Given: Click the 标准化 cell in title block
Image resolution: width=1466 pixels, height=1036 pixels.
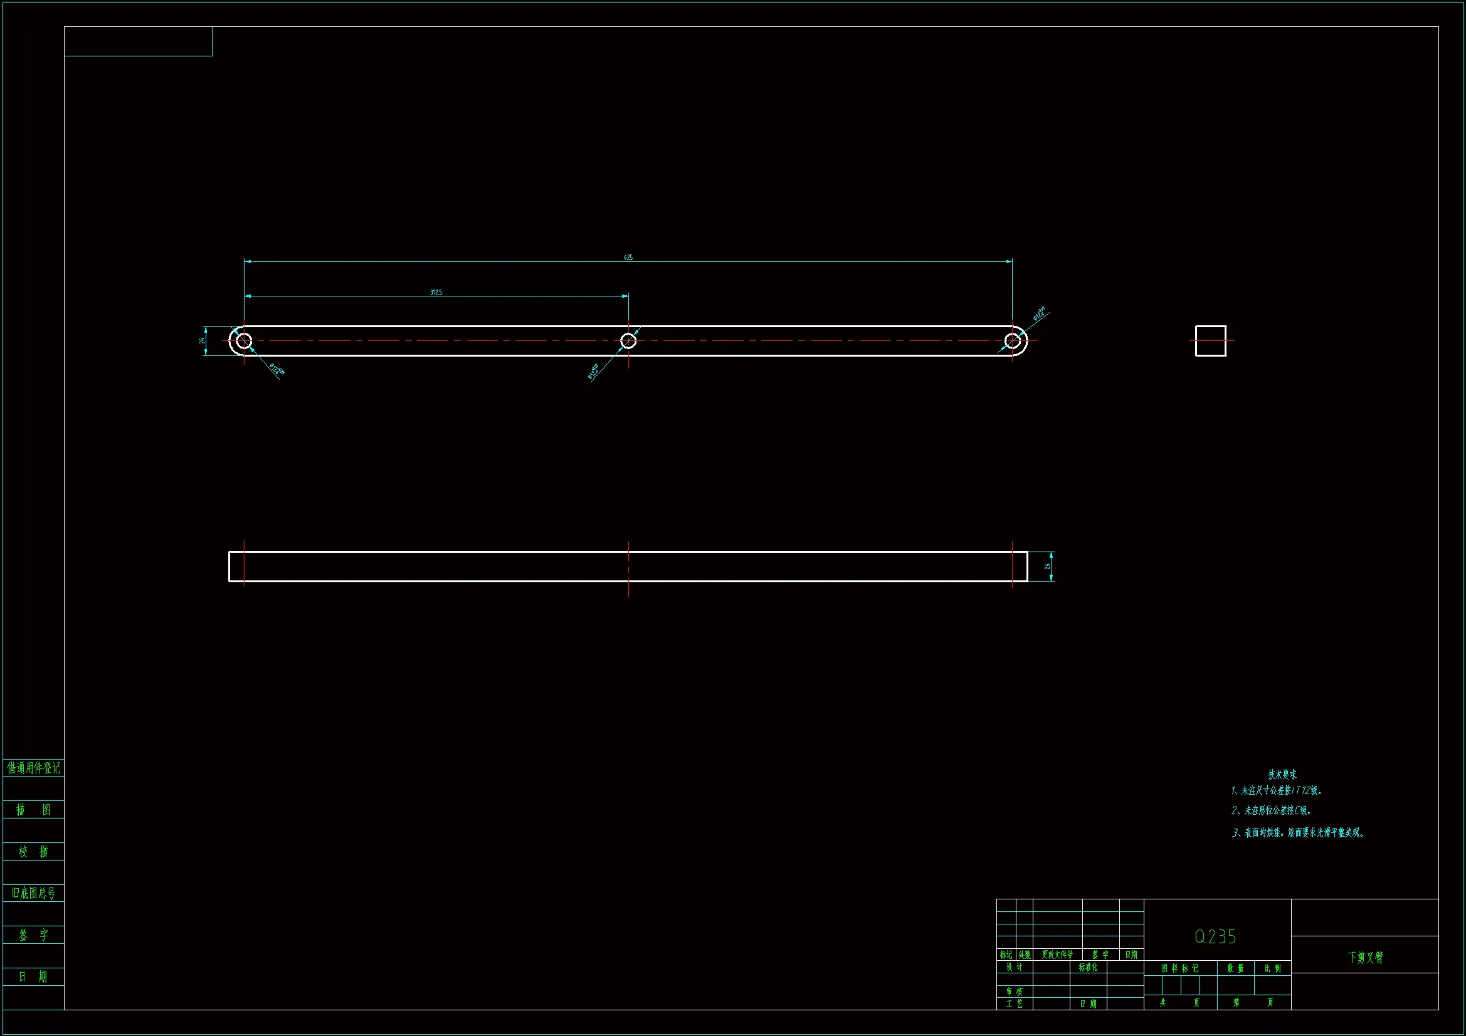Looking at the screenshot, I should (1088, 967).
